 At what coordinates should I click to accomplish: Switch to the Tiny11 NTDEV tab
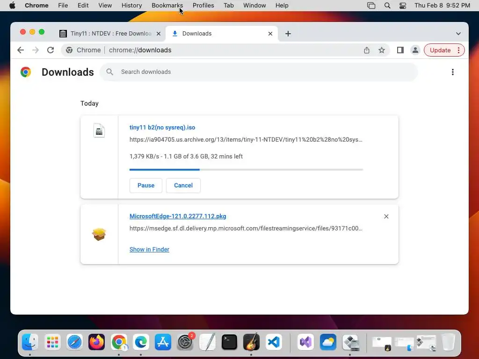coord(110,34)
